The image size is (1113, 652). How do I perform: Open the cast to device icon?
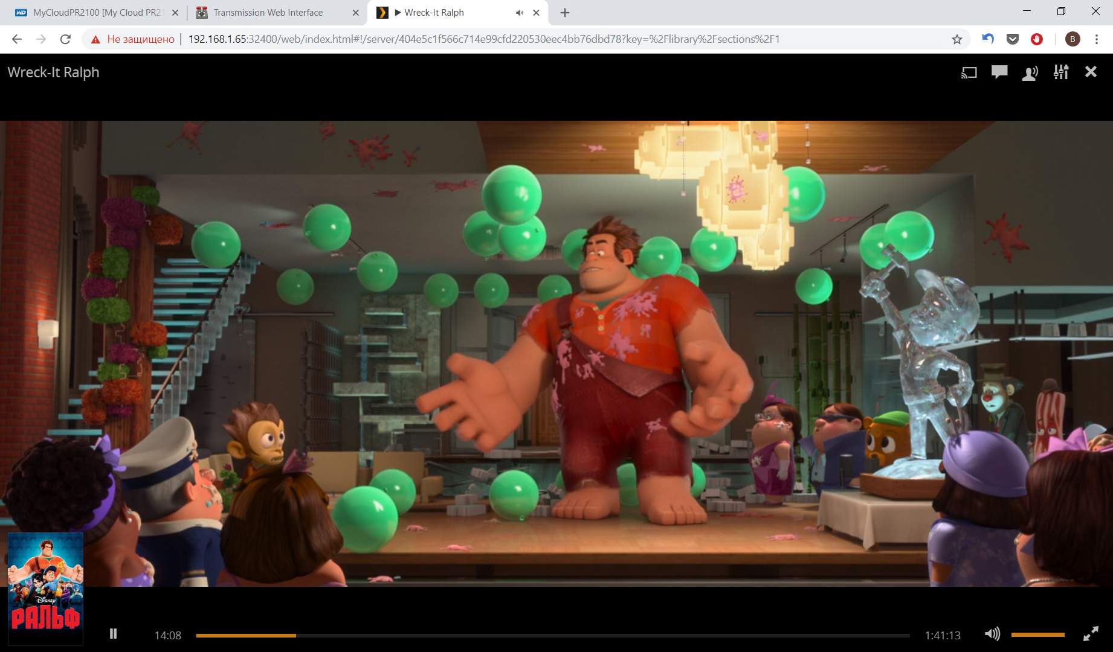969,72
